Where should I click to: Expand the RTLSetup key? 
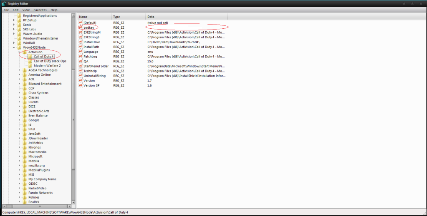[14, 20]
